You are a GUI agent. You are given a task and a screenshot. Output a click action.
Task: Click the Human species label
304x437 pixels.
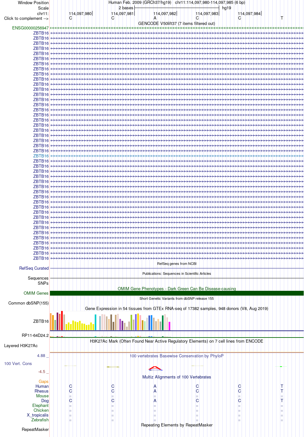point(42,386)
